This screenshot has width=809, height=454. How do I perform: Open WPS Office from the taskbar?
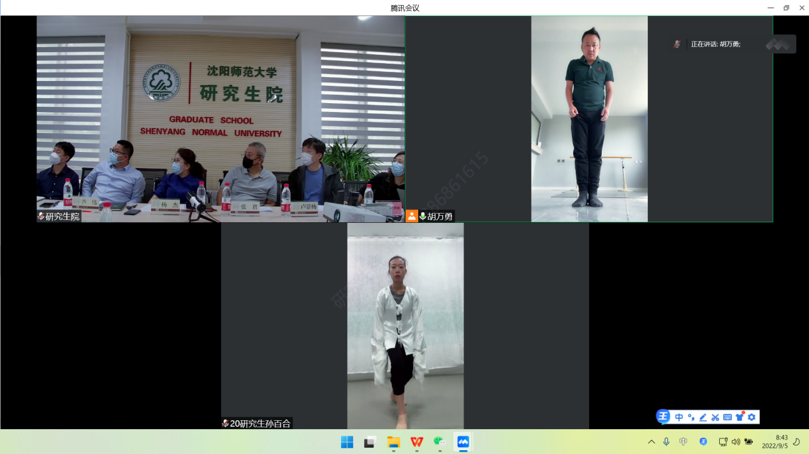[x=416, y=442]
